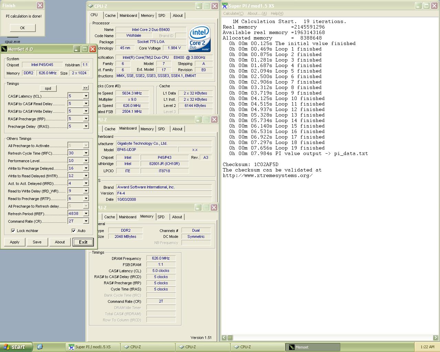Open SPD tab in top CPU-Z window
The width and height of the screenshot is (440, 352).
162,15
